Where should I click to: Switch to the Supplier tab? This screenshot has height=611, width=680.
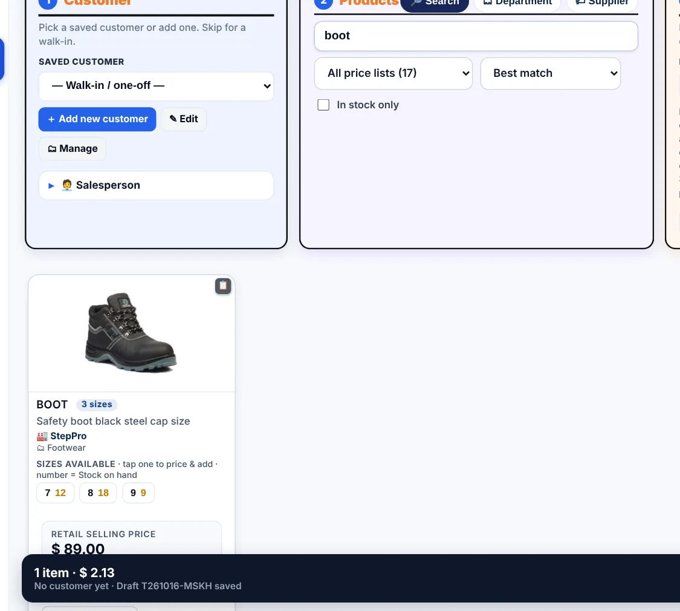602,2
